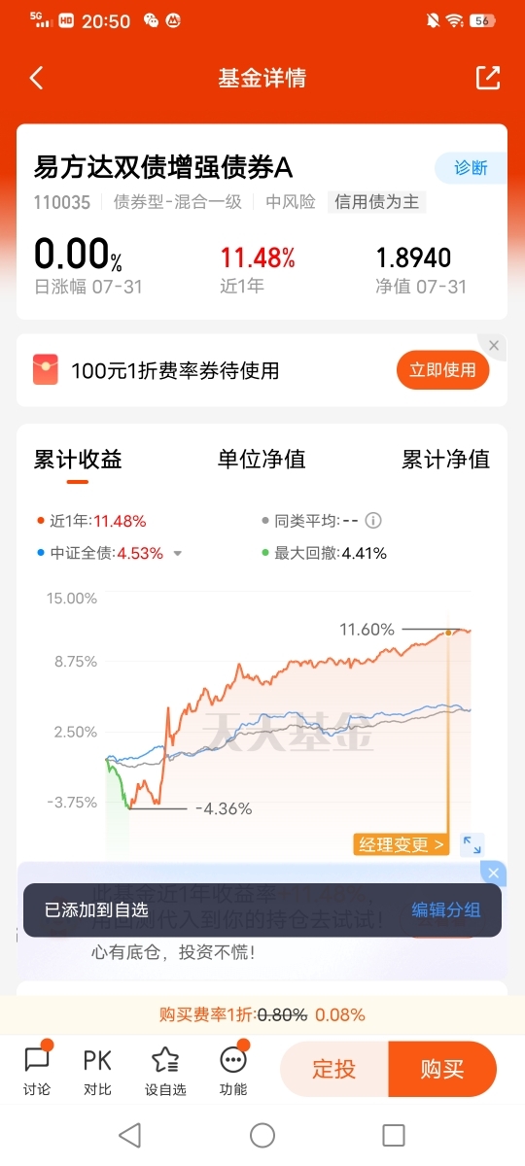Switch to the 累计净值 tab
The width and height of the screenshot is (525, 1166).
(445, 460)
